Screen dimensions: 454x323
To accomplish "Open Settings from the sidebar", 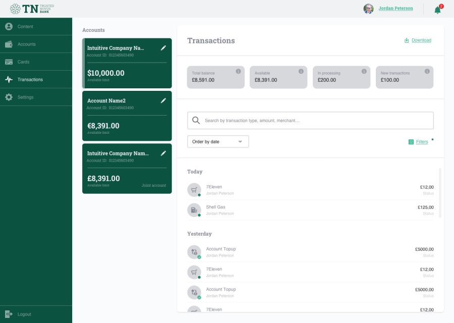I will [25, 97].
